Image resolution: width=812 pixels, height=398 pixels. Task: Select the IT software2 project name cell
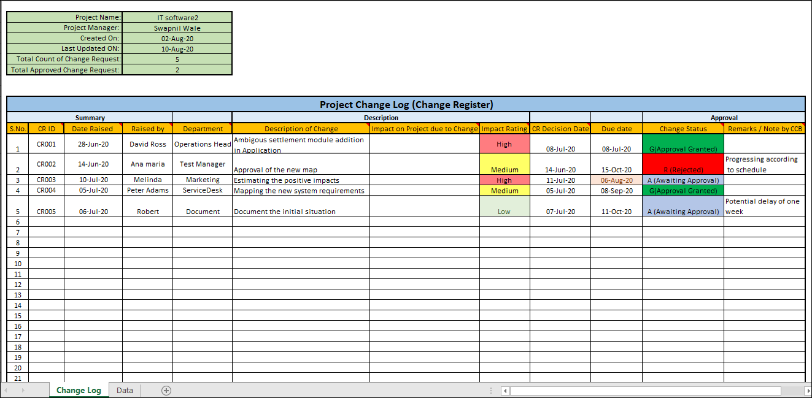click(177, 17)
